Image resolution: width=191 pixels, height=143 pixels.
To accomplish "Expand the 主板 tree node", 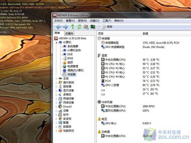I will pos(56,79).
